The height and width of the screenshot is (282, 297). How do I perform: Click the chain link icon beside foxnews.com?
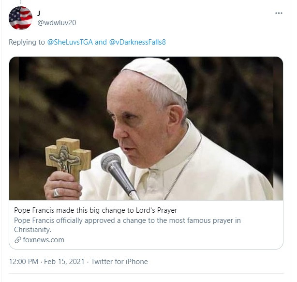click(18, 240)
